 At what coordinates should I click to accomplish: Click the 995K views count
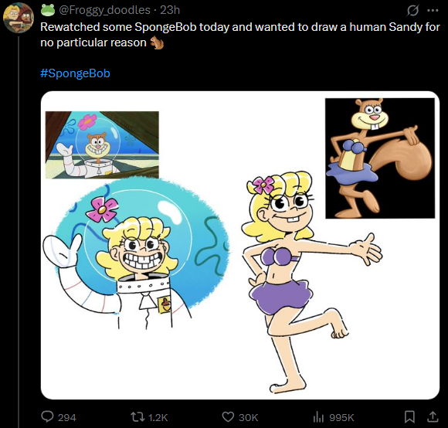(x=341, y=417)
